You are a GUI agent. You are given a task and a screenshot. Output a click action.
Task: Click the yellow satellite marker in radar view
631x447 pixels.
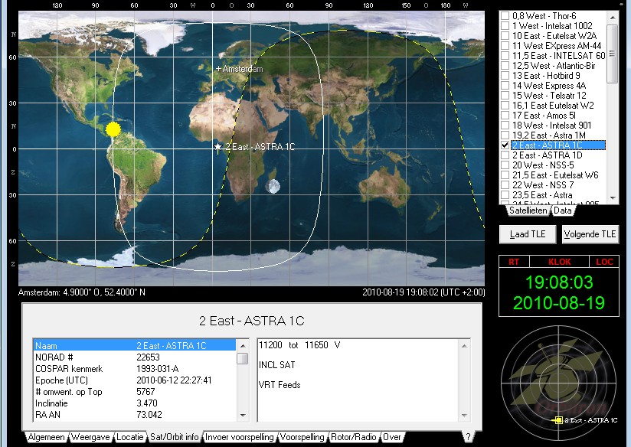point(558,420)
